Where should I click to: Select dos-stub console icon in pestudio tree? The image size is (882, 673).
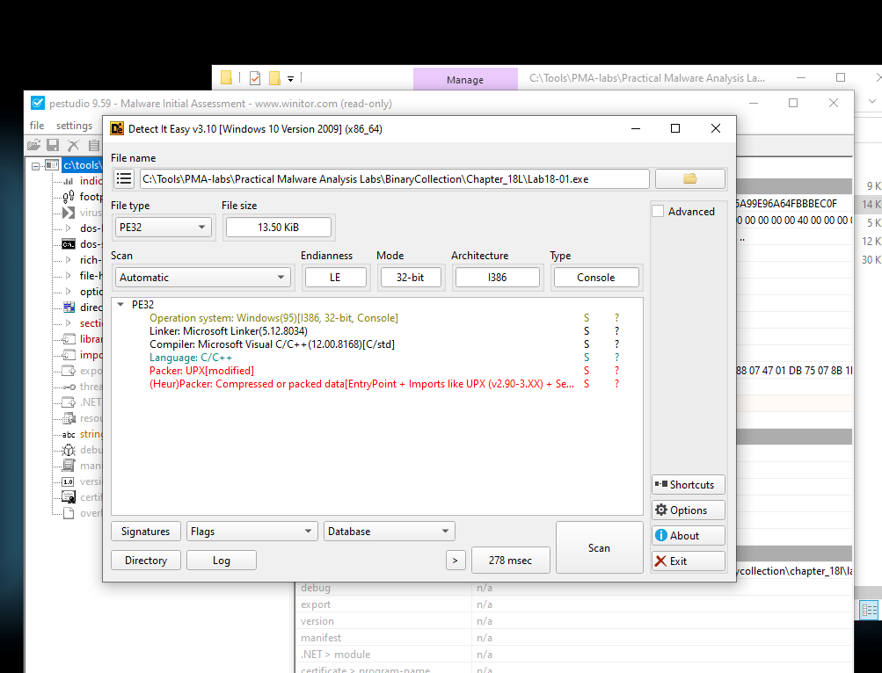click(x=69, y=244)
